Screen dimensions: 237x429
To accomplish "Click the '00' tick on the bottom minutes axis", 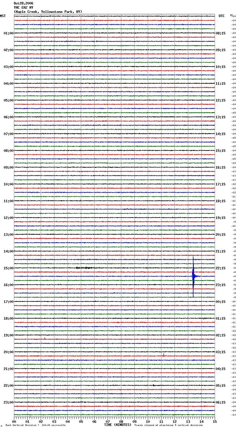I will [14, 421].
